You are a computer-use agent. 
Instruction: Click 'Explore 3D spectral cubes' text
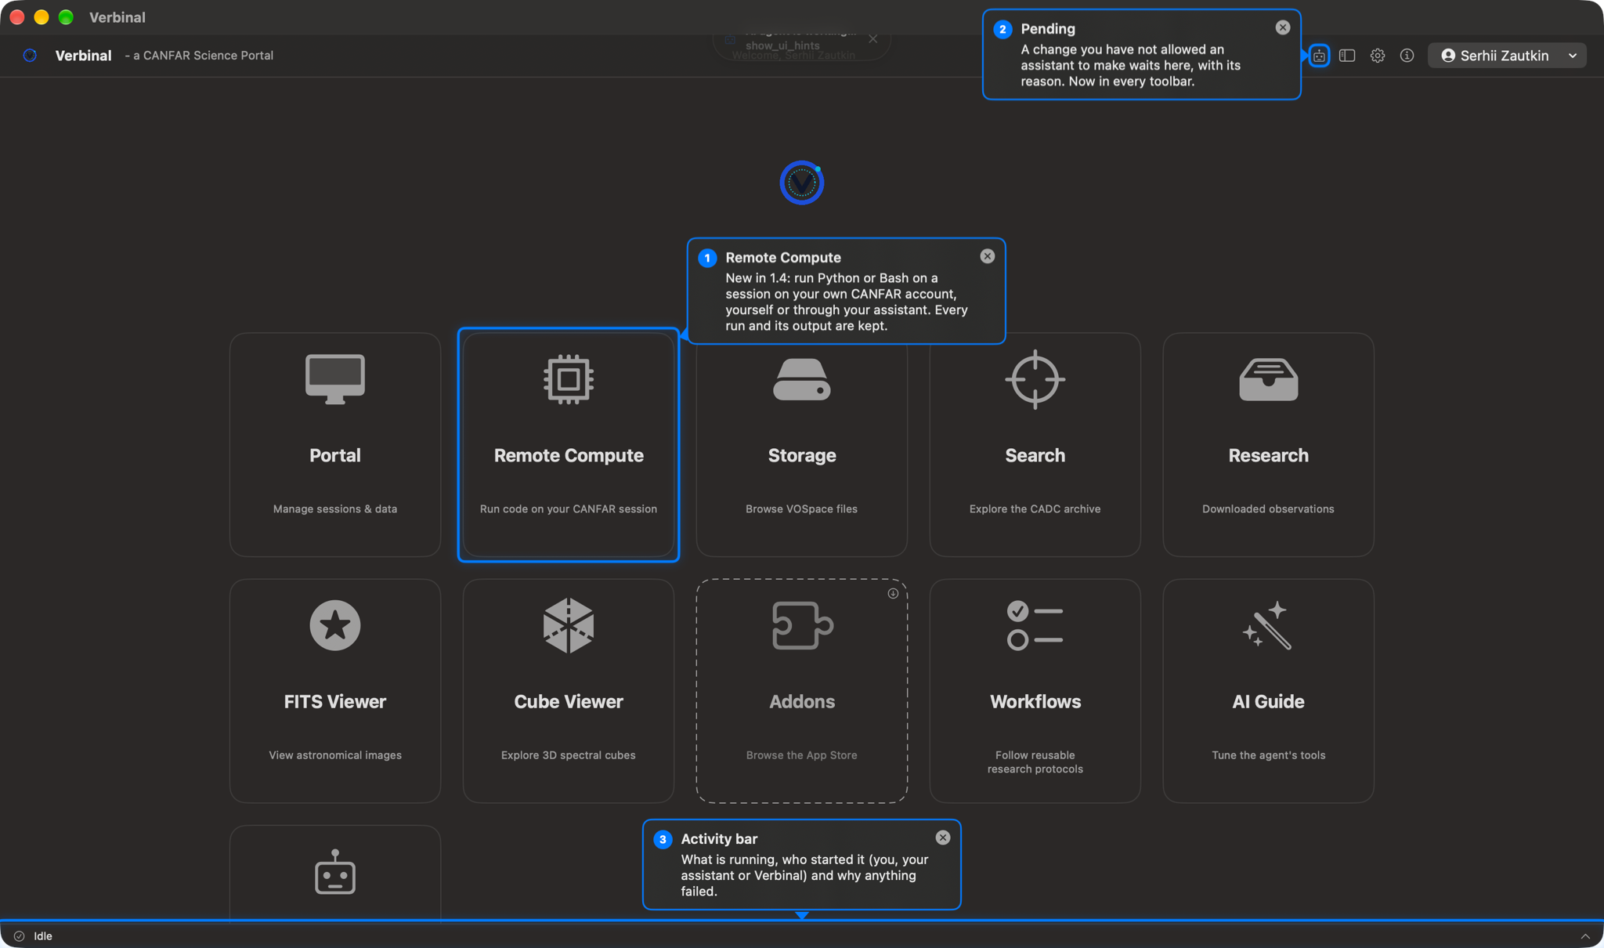tap(569, 755)
